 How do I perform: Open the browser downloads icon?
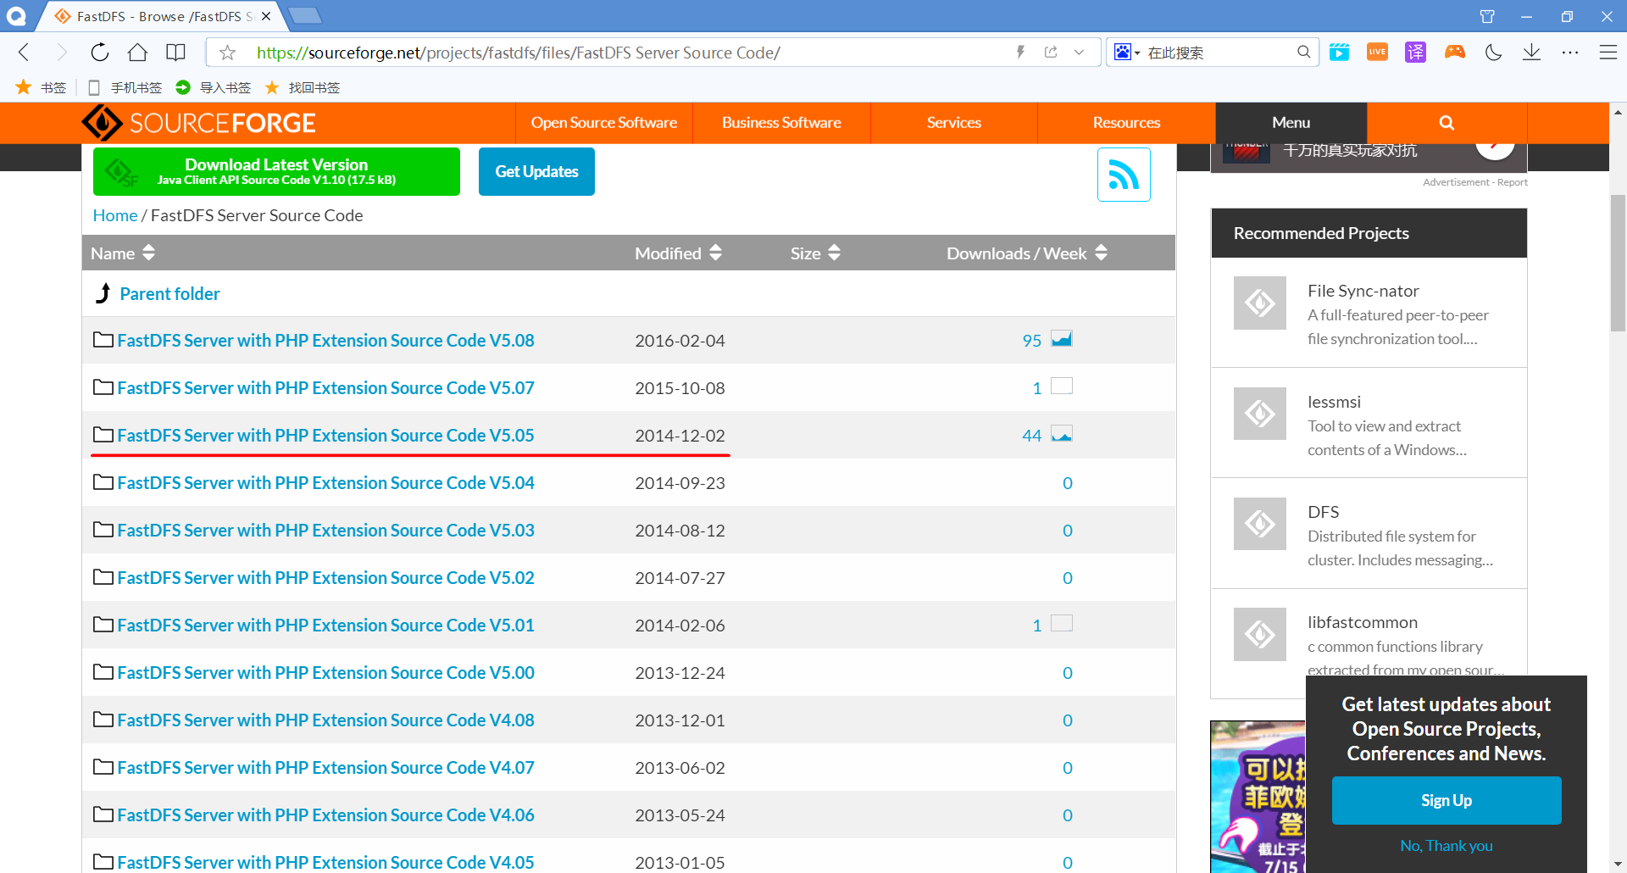pyautogui.click(x=1531, y=52)
